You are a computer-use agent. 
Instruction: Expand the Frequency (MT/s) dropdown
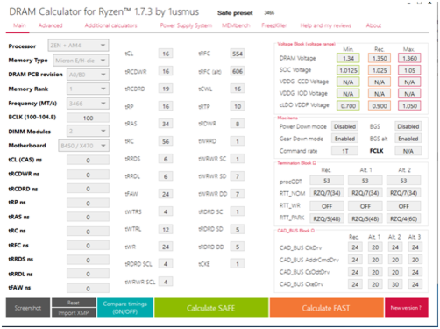[x=88, y=104]
